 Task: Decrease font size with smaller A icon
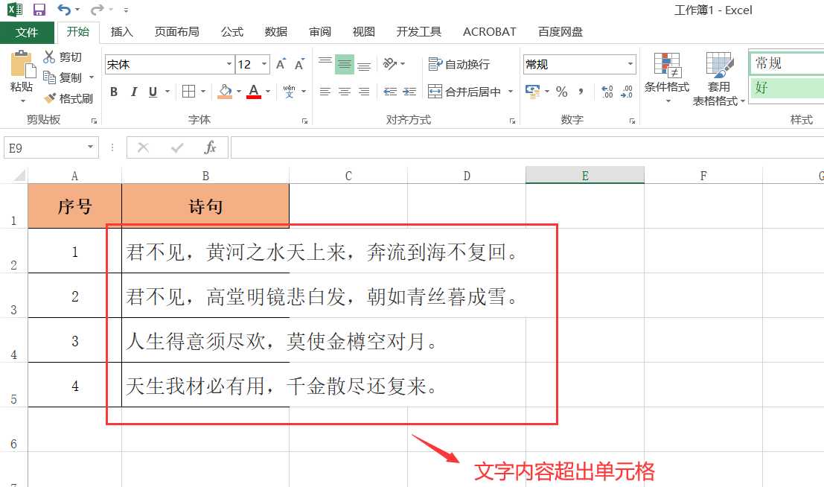point(299,64)
